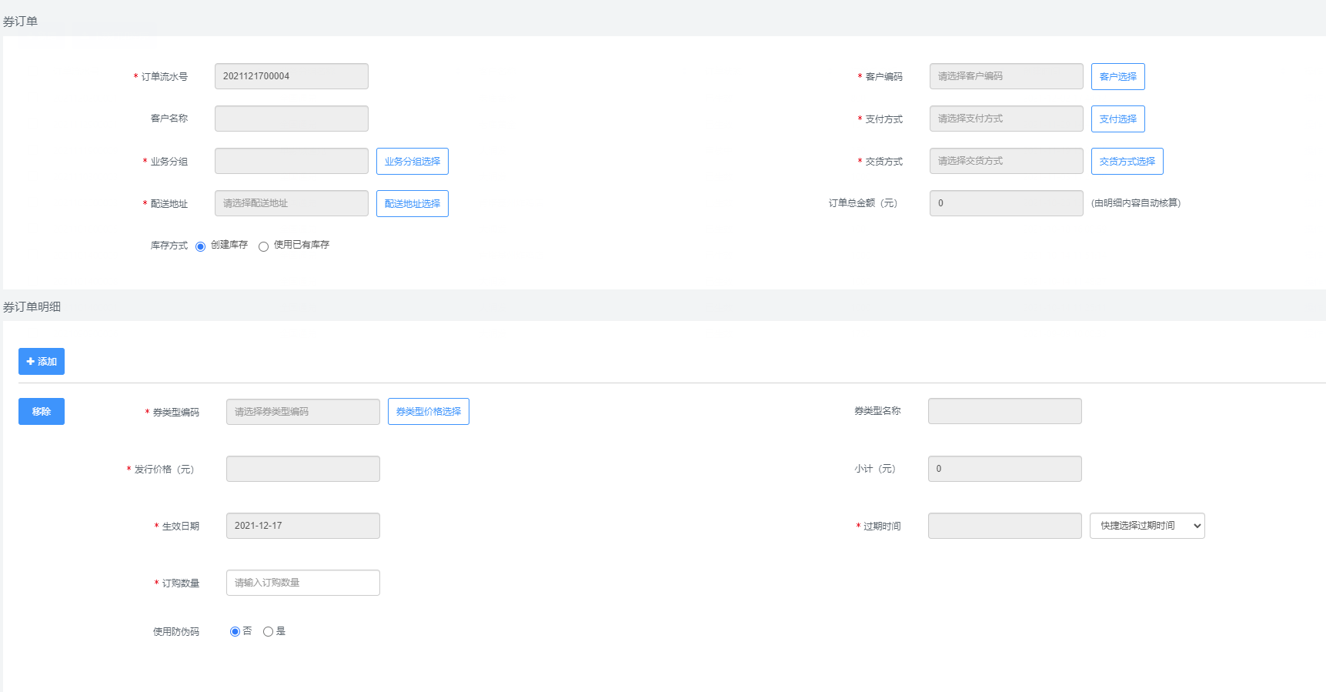
Task: Select 是 for 使用防伪码
Action: pos(268,631)
